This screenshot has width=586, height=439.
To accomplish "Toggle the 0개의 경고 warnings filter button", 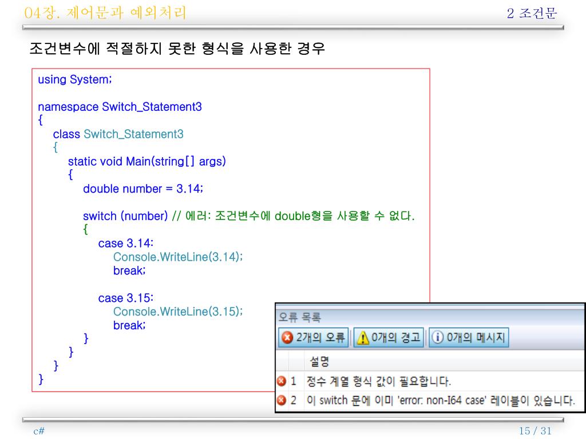I will [389, 337].
